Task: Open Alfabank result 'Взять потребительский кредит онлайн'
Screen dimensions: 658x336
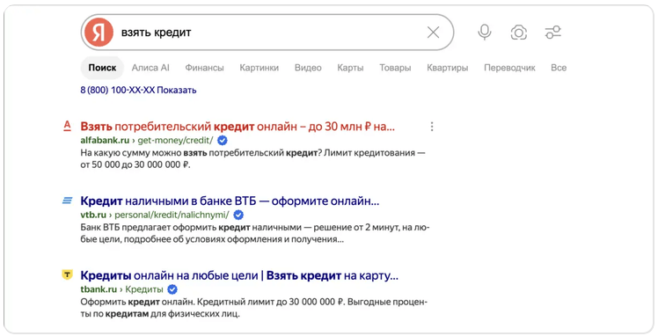Action: 238,127
